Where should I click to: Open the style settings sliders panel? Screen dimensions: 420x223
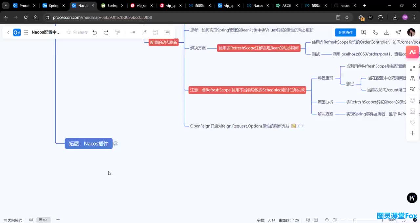pyautogui.click(x=412, y=69)
